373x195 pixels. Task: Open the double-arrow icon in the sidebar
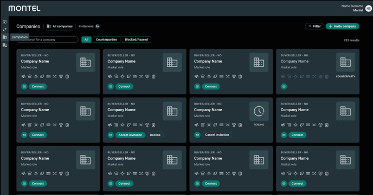tap(4, 29)
